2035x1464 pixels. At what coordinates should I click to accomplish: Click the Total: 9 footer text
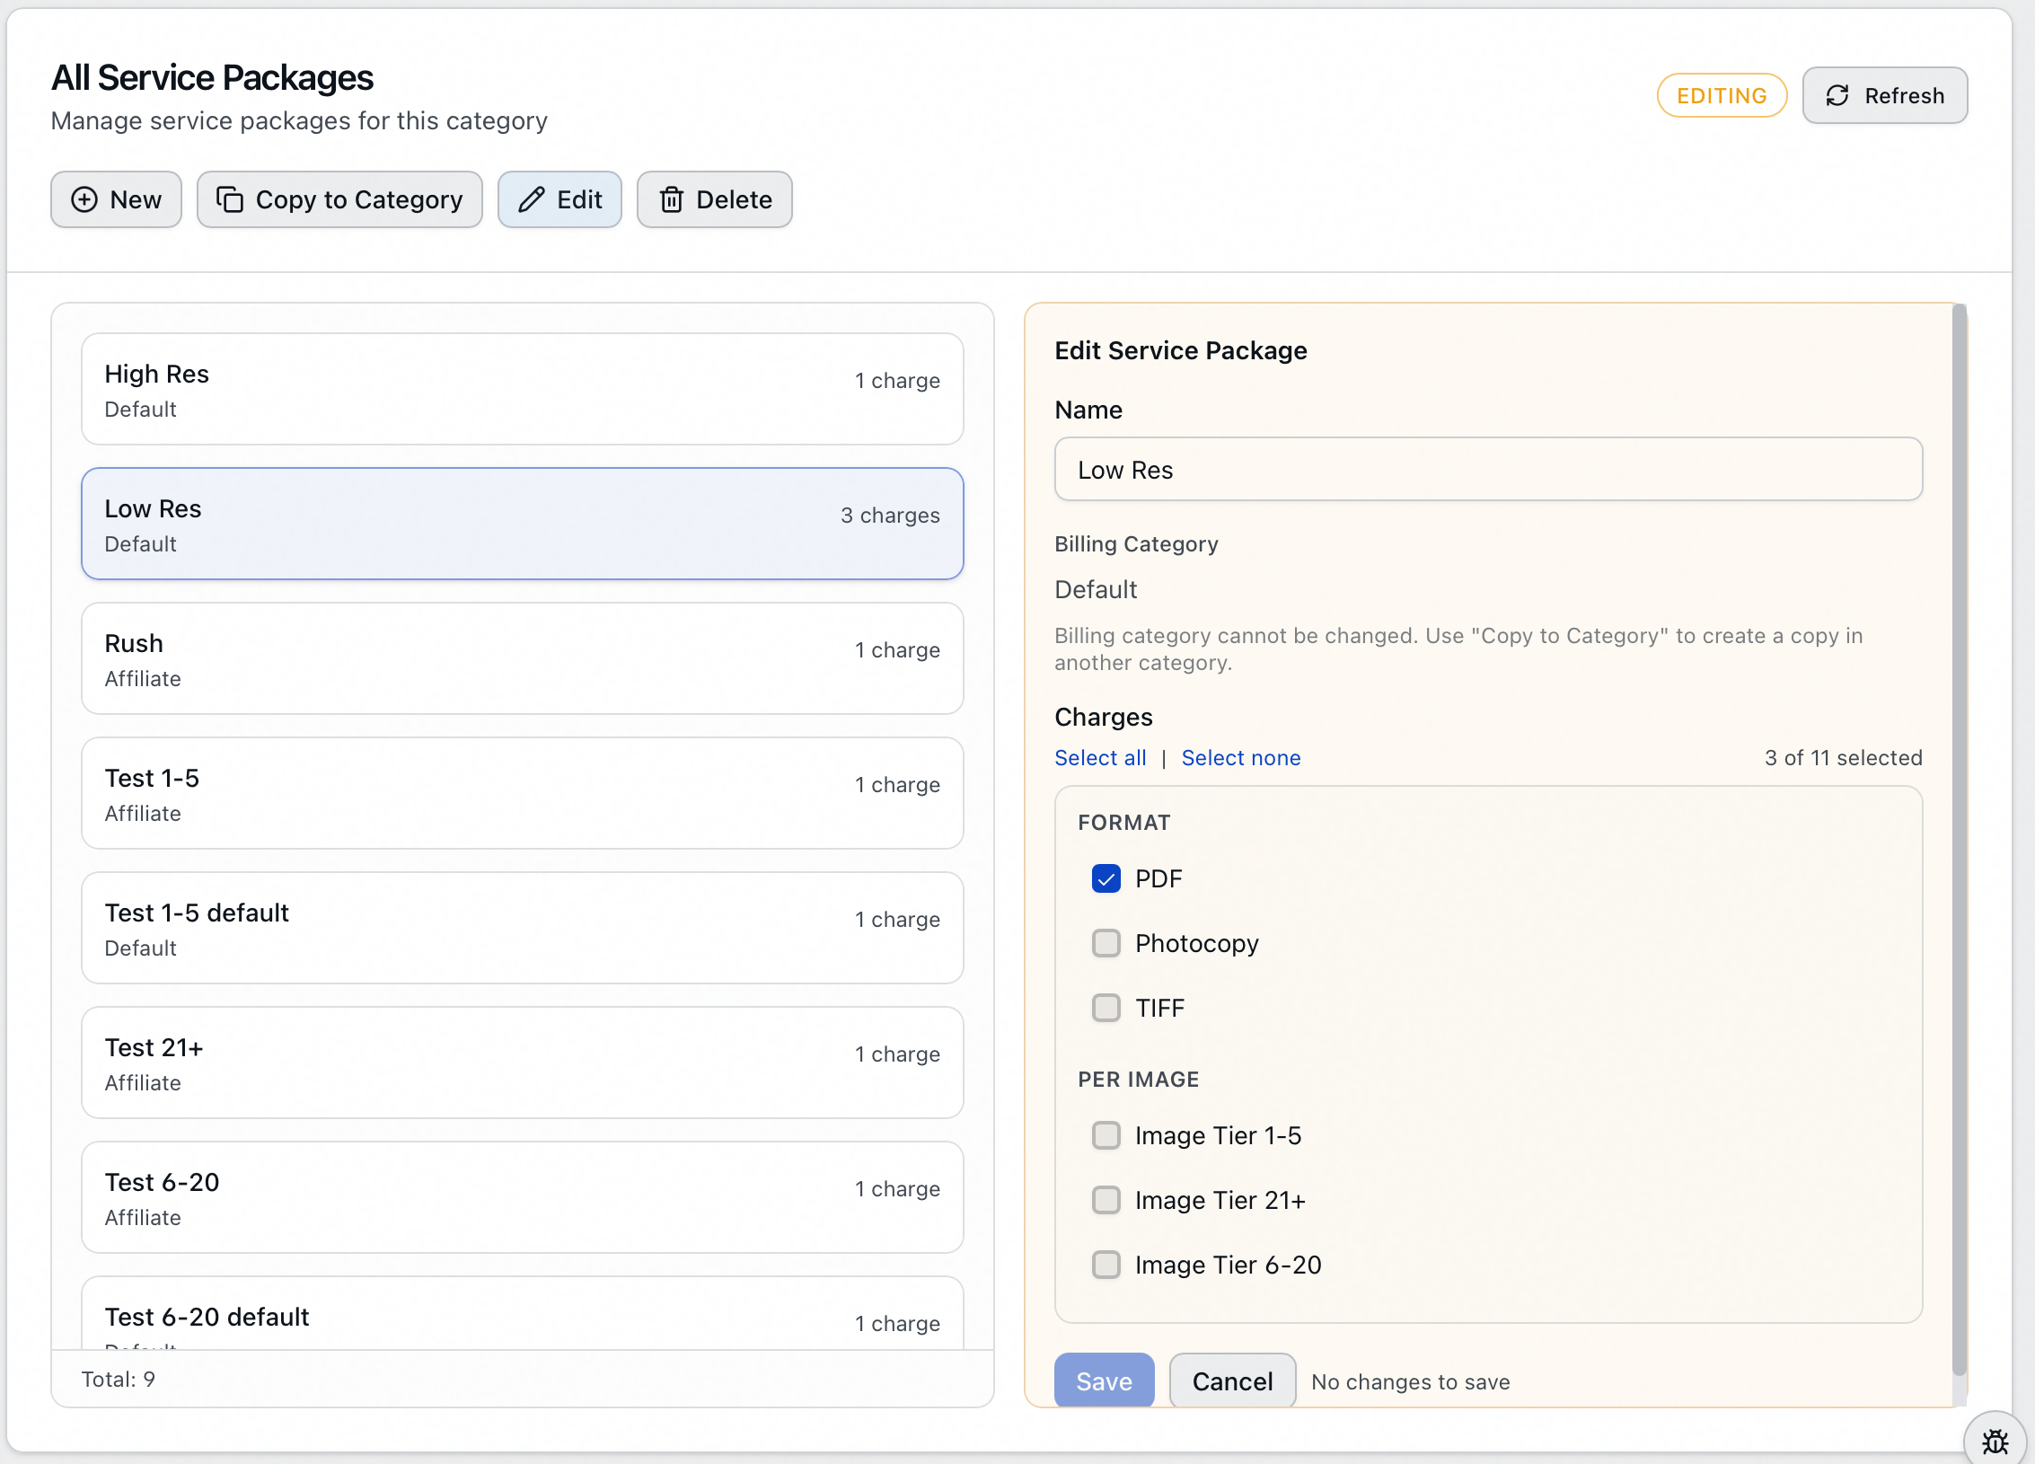119,1380
